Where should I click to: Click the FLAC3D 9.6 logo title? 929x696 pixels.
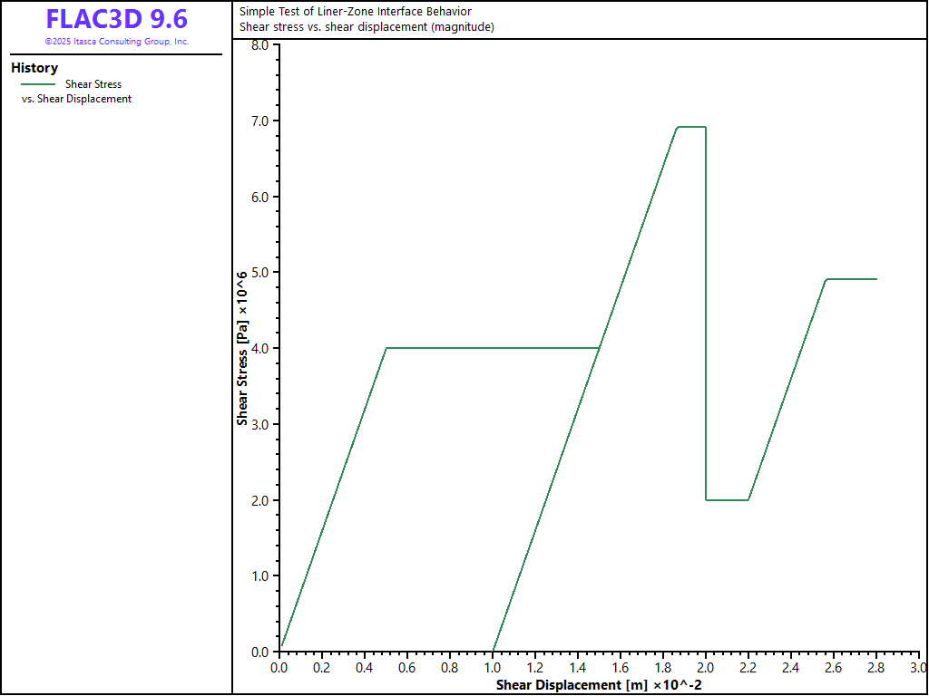pos(116,19)
